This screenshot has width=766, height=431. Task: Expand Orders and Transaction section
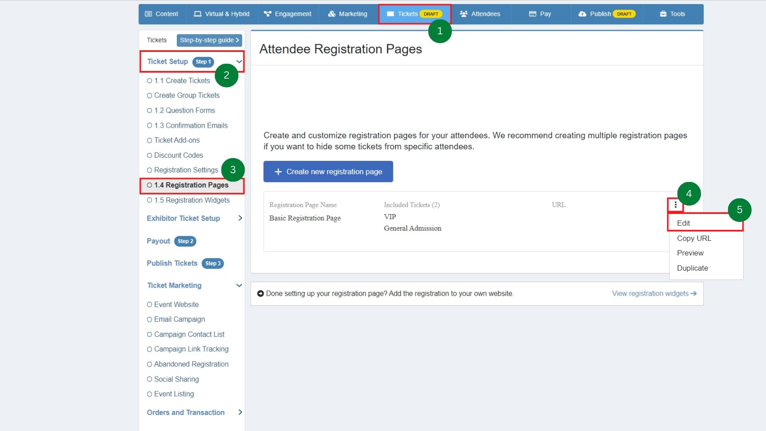pos(240,412)
